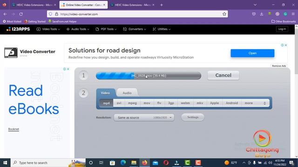Screen dimensions: 298x167
Task: Open the Audio Tools menu
Action: 78,29
